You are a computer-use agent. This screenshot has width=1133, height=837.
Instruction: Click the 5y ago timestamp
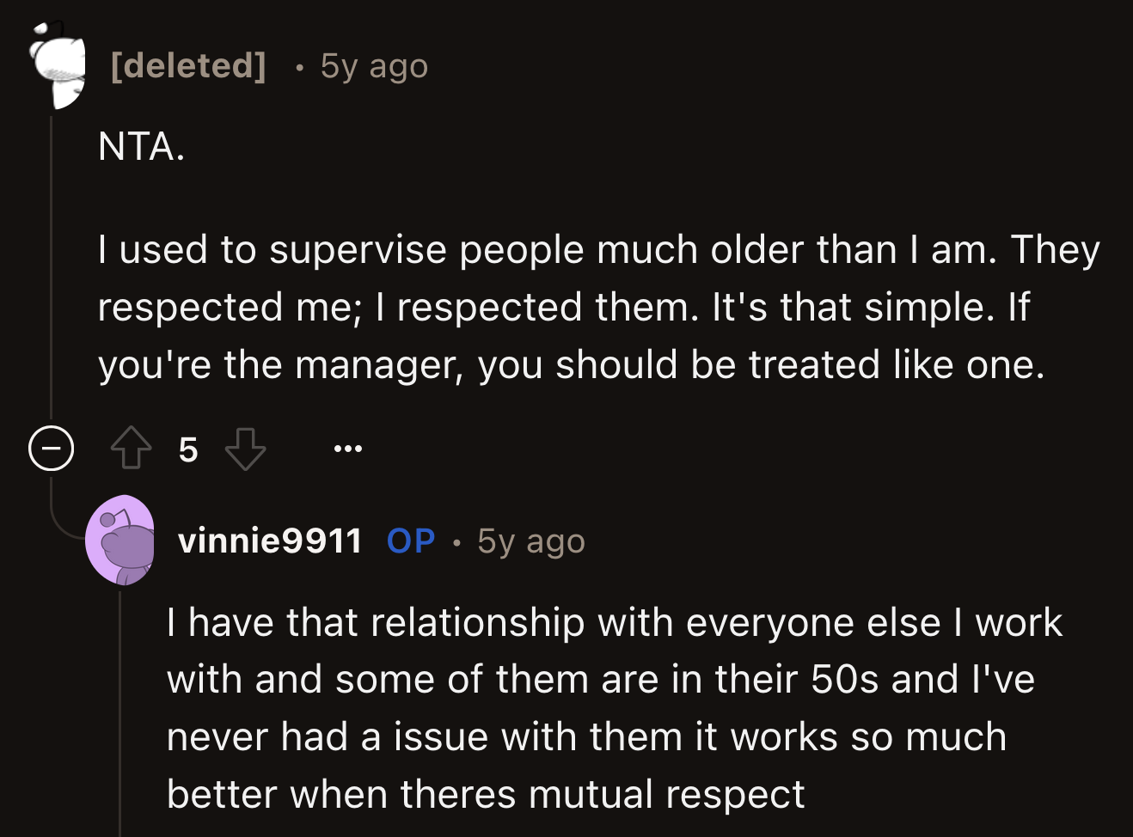coord(373,66)
